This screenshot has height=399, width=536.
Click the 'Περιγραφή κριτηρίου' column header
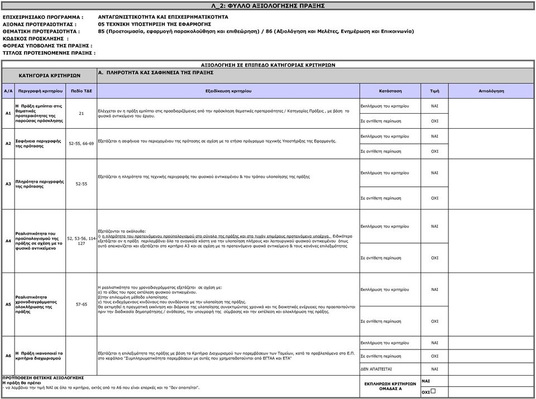click(40, 91)
